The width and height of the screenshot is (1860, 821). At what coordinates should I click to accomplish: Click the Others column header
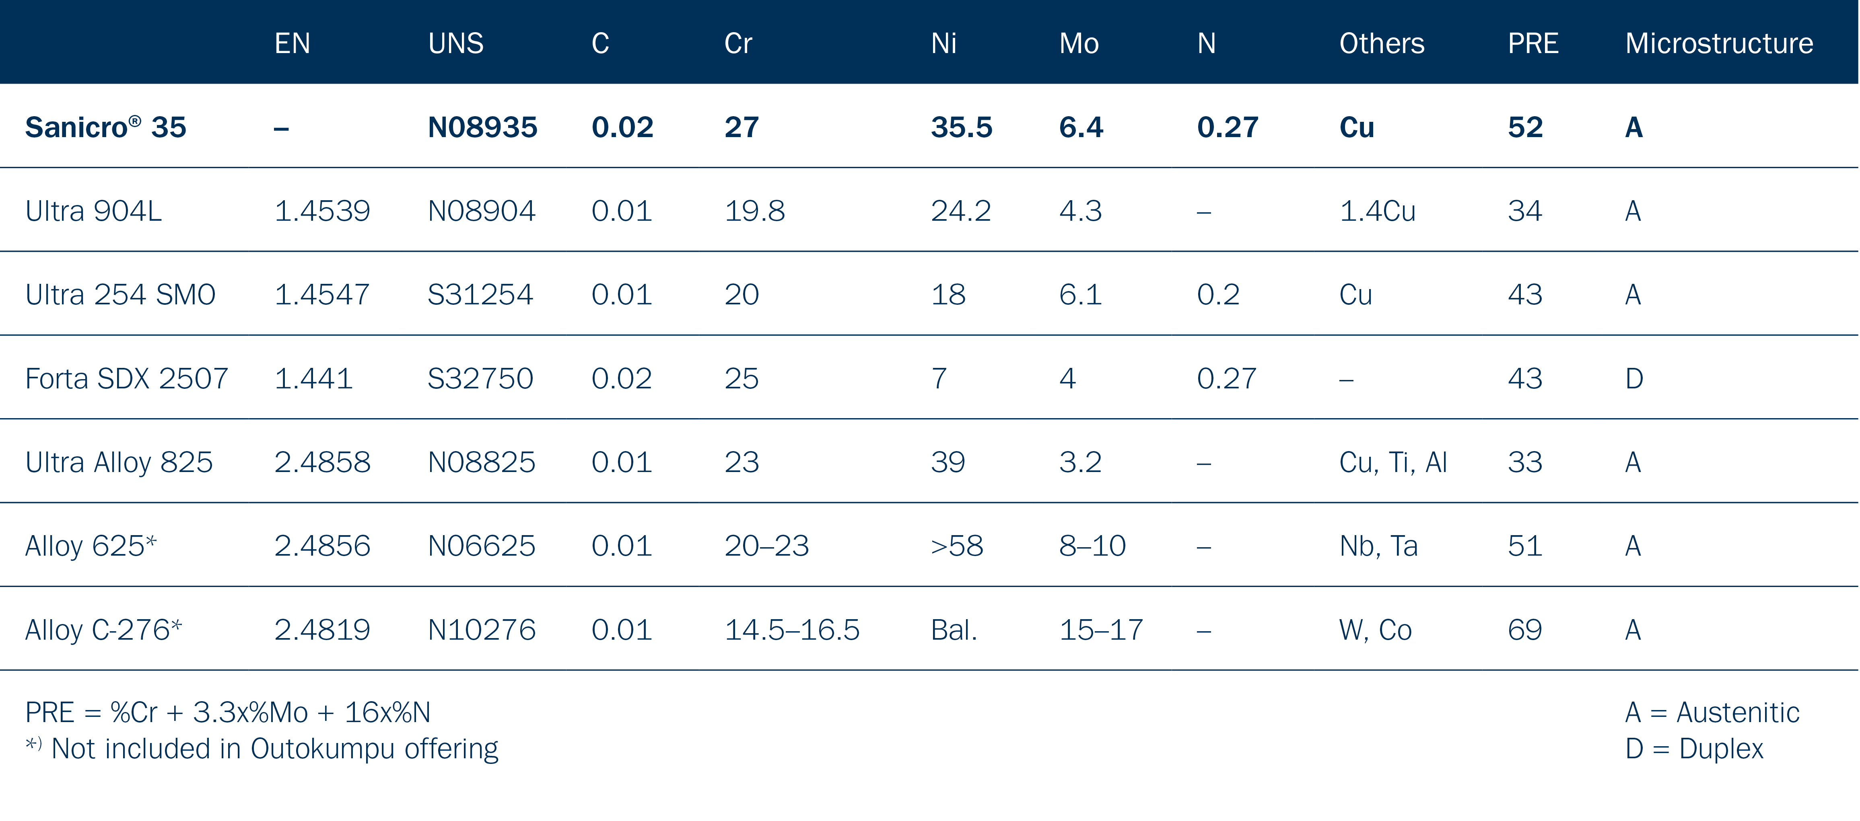point(1381,43)
